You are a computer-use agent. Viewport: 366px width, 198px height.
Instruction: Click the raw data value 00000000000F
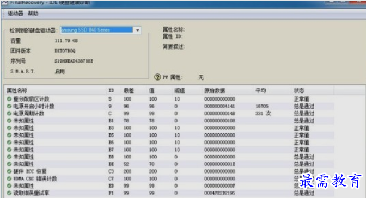[219, 185]
